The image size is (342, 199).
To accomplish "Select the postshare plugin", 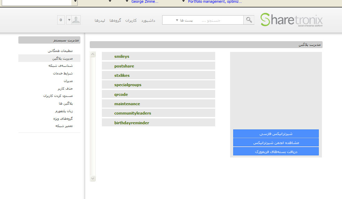I will click(x=158, y=66).
